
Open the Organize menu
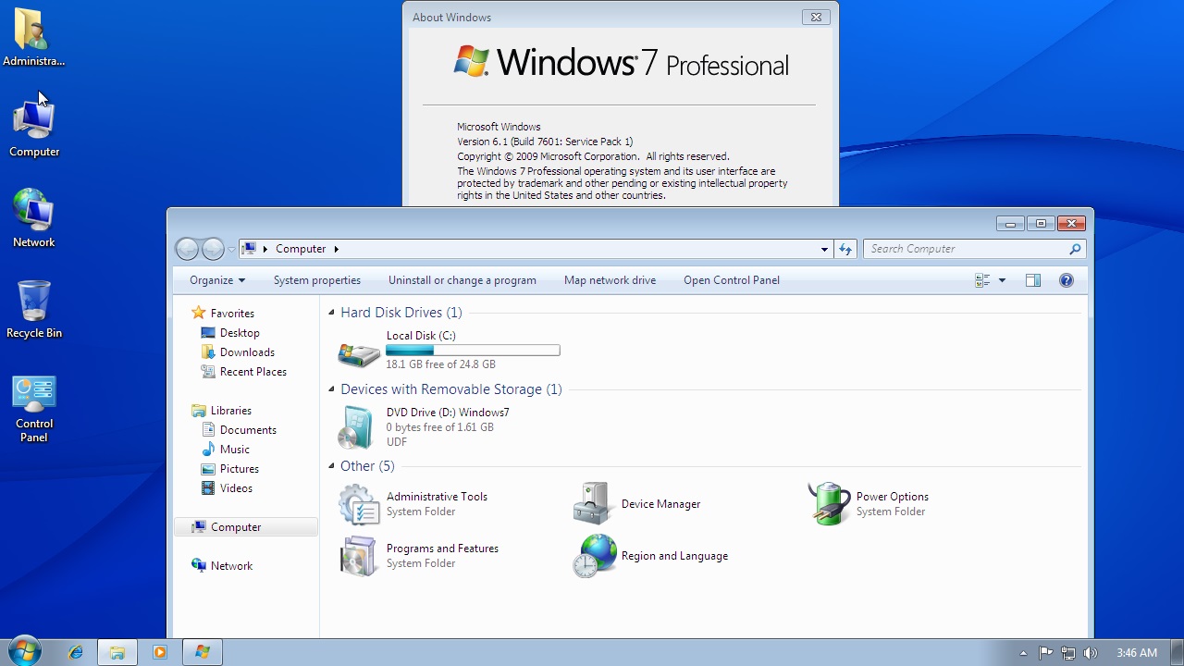point(217,280)
